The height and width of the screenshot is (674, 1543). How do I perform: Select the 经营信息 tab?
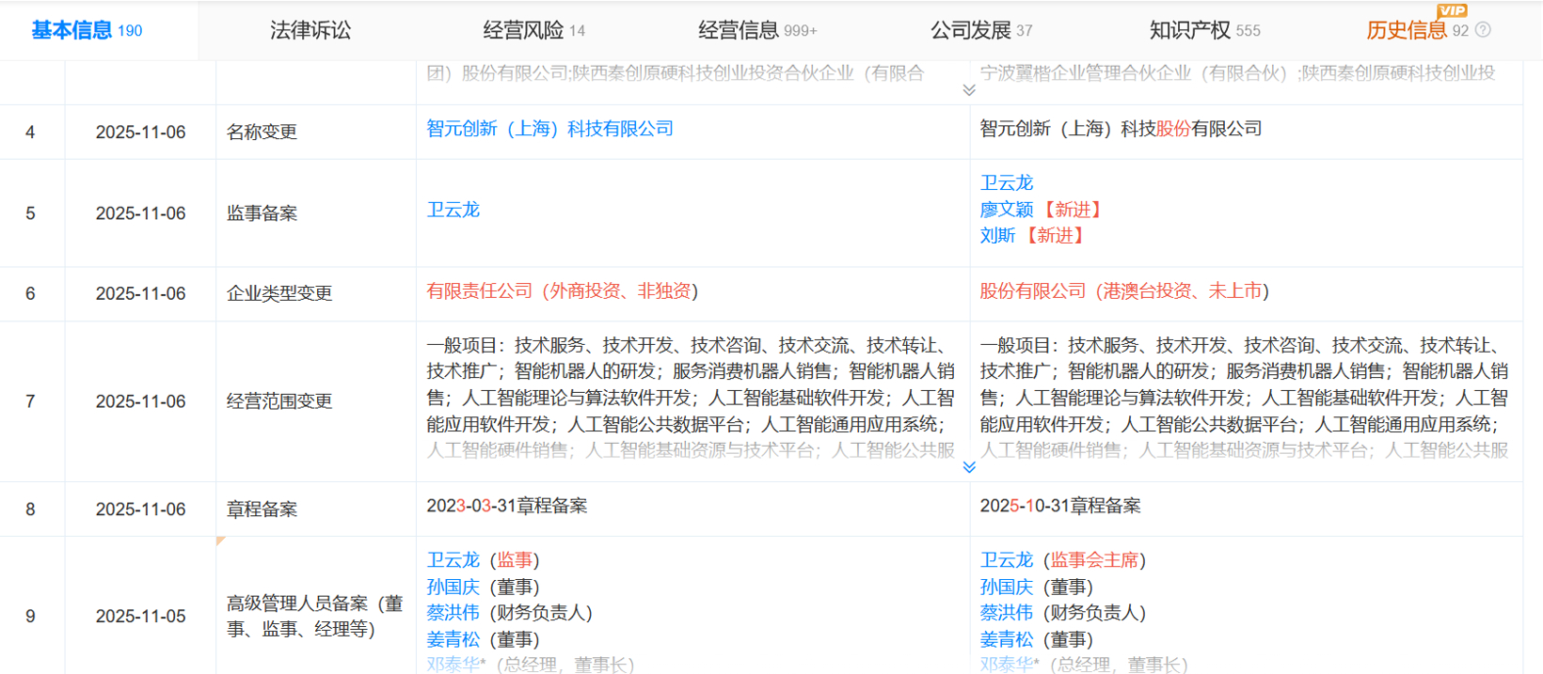point(757,30)
